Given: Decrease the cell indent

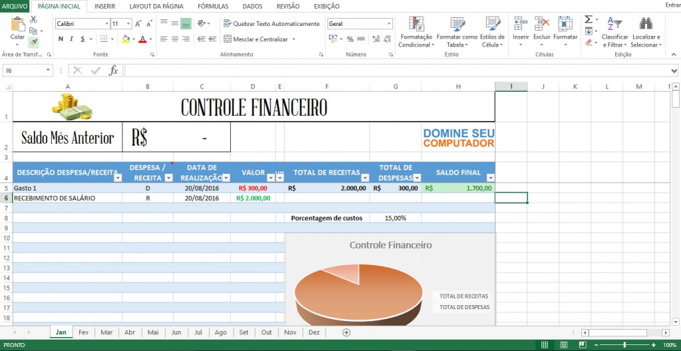Looking at the screenshot, I should pos(201,39).
